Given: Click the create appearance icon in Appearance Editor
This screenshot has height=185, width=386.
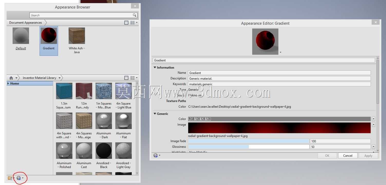Looking at the screenshot, I should point(155,155).
